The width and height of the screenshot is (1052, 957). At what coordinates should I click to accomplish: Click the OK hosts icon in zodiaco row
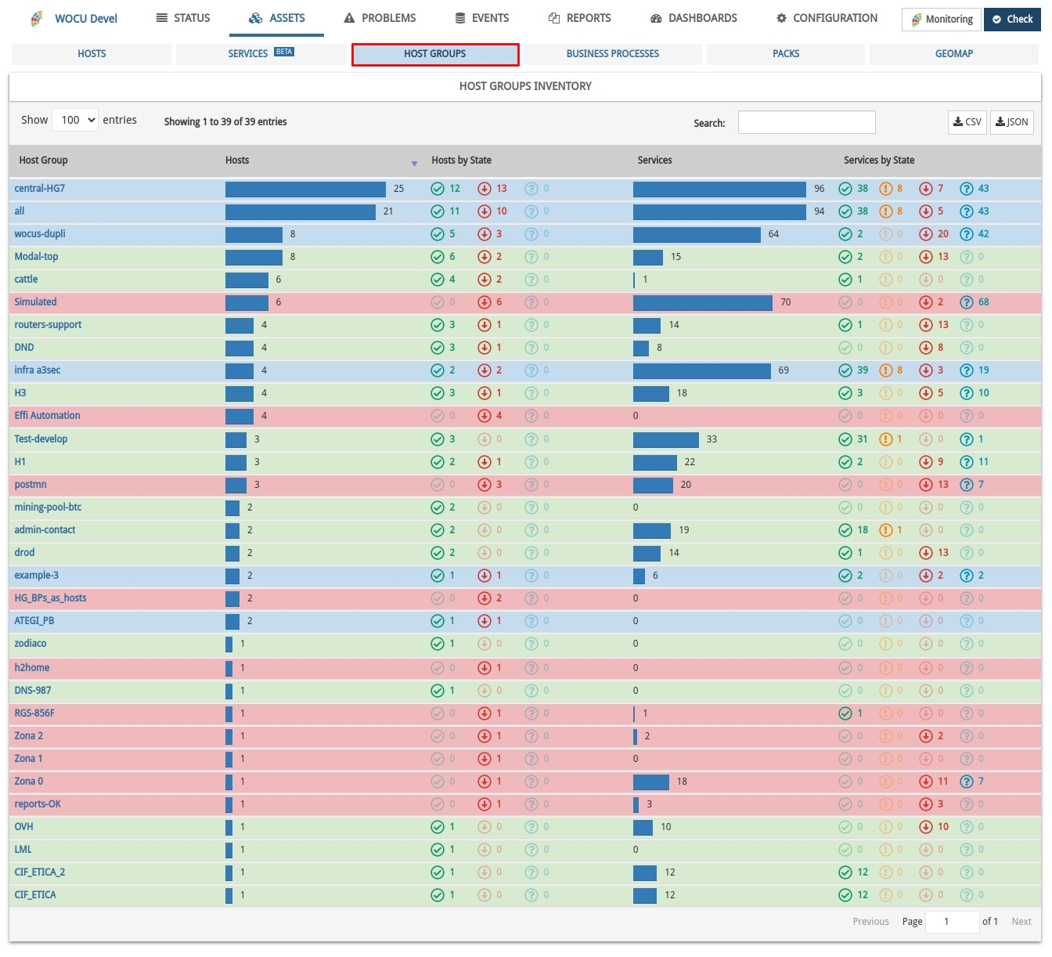(438, 644)
